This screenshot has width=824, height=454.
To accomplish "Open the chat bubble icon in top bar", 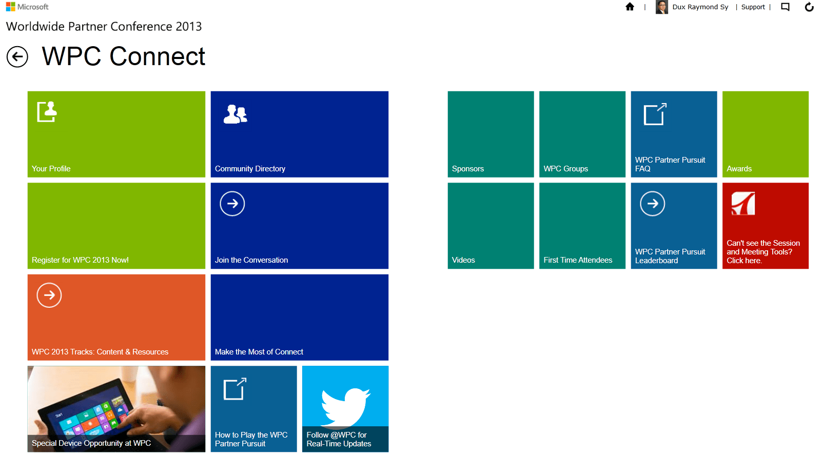I will point(785,7).
